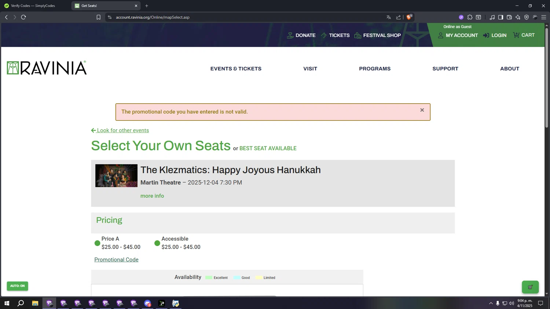Screen dimensions: 550x309
Task: Click the share page icon in address bar
Action: click(x=399, y=17)
